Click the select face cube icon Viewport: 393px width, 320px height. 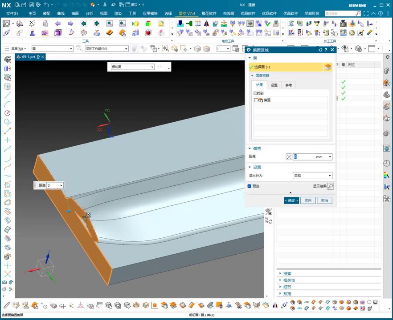pos(327,67)
